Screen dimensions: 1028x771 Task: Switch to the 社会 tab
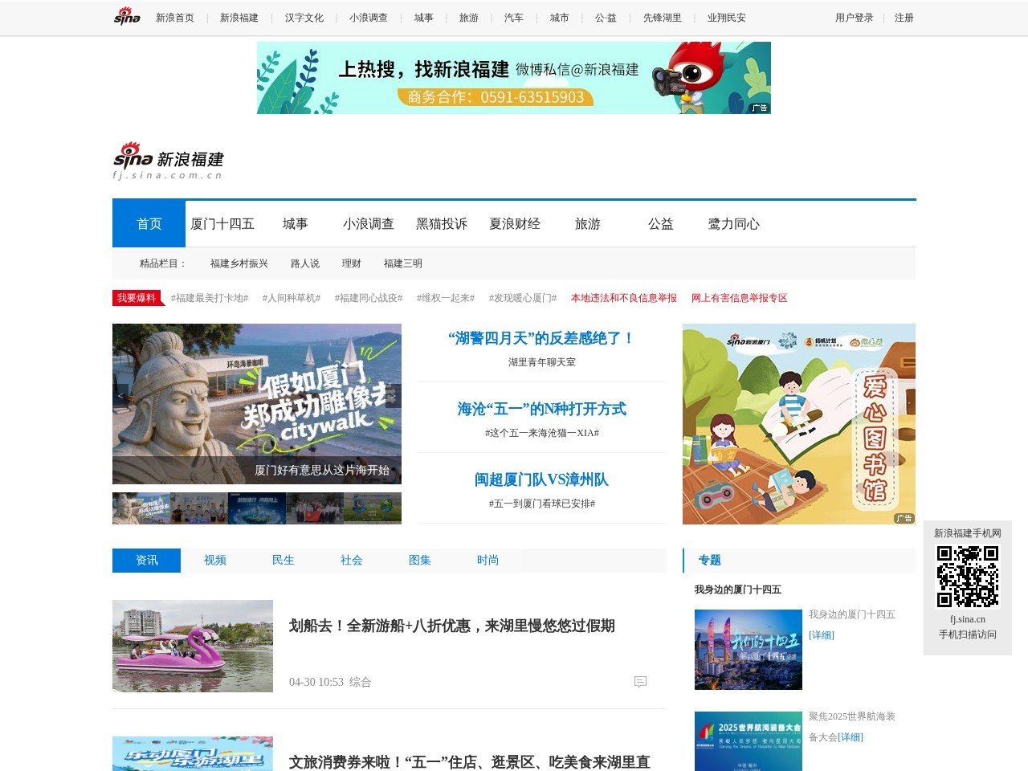point(352,561)
